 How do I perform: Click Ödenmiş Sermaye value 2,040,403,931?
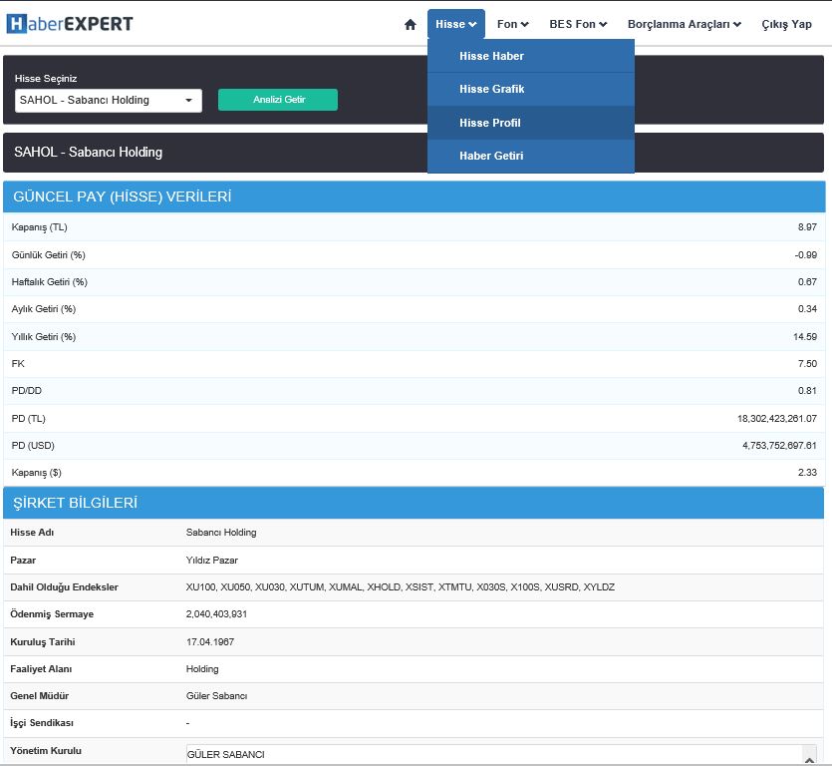point(216,614)
